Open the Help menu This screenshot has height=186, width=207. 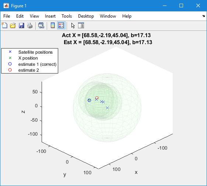pyautogui.click(x=127, y=16)
